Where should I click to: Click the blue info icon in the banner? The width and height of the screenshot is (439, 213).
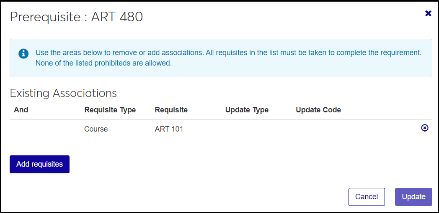click(23, 53)
